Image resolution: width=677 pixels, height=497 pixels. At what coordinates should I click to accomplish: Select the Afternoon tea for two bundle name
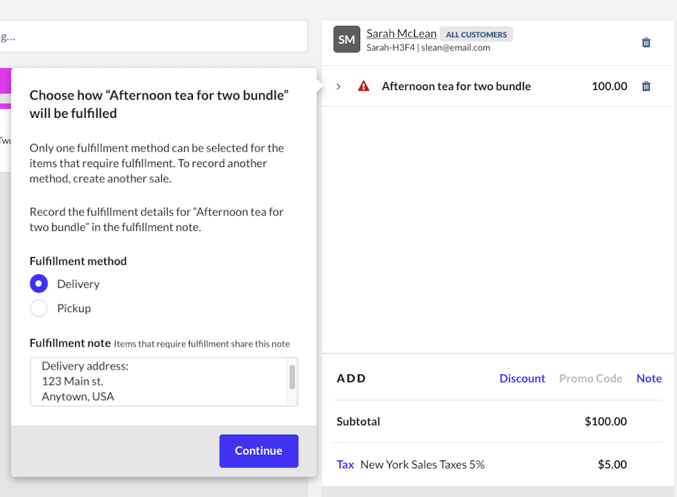(456, 86)
